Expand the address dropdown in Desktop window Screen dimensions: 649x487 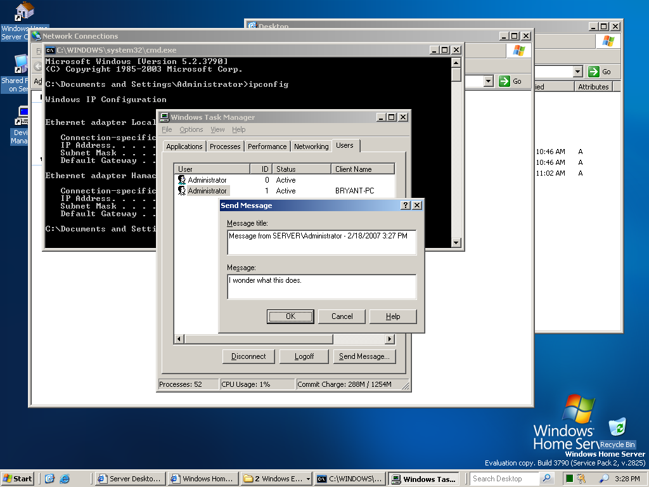click(577, 72)
